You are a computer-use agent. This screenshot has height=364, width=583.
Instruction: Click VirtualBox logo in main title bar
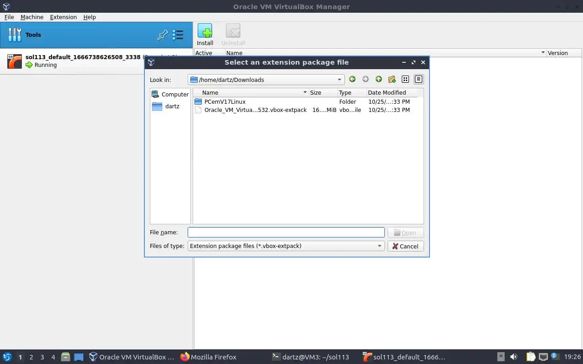point(6,6)
